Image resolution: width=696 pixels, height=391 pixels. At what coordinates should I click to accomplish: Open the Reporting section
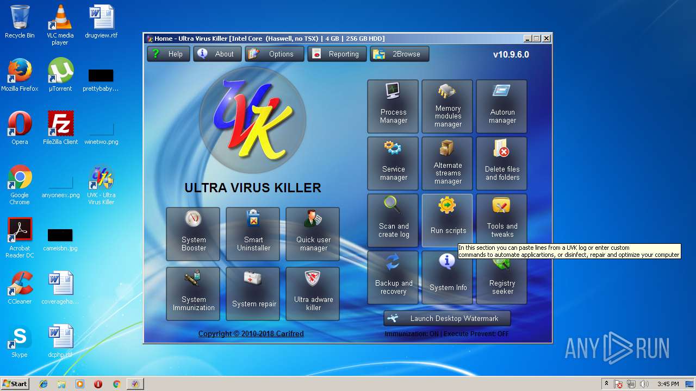(x=337, y=54)
